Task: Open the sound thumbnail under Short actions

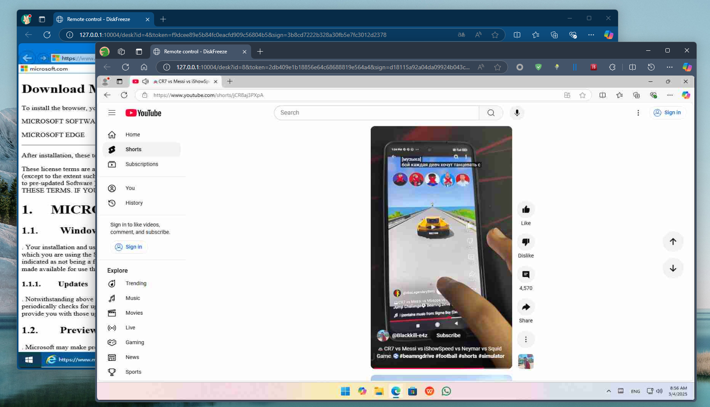Action: [x=526, y=361]
